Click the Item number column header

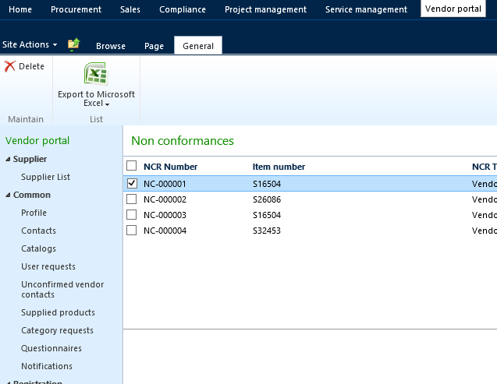click(x=279, y=167)
